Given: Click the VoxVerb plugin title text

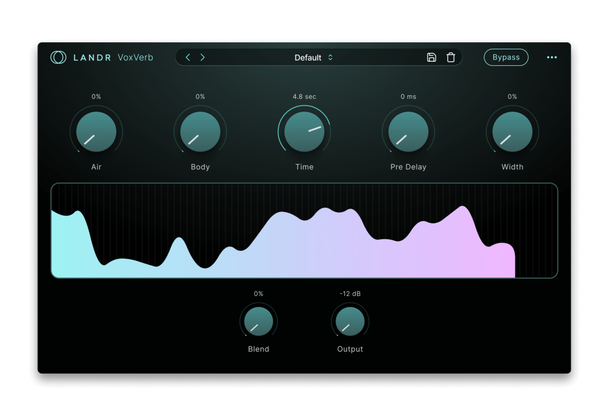Looking at the screenshot, I should 135,58.
